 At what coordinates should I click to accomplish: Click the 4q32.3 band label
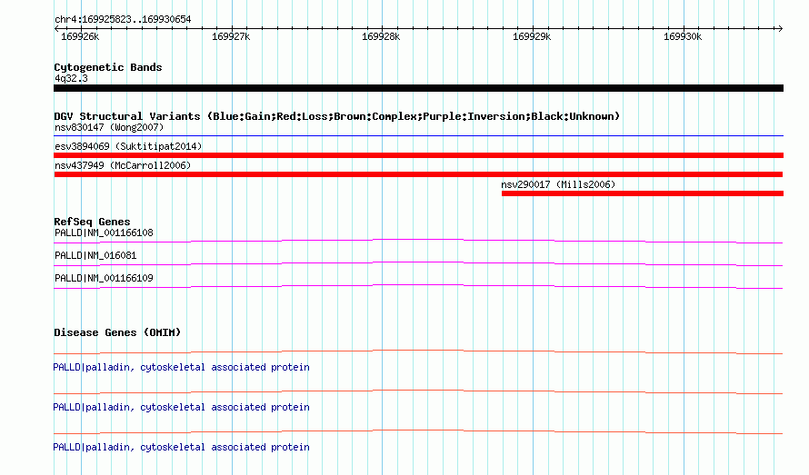(71, 78)
